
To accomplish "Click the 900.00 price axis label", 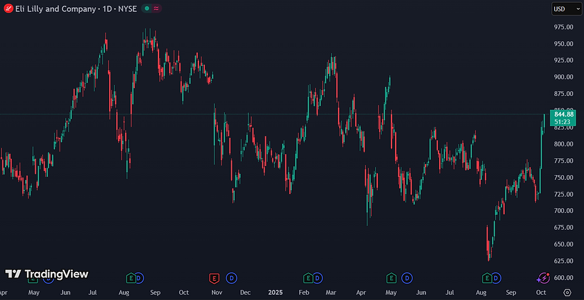I will [x=564, y=77].
